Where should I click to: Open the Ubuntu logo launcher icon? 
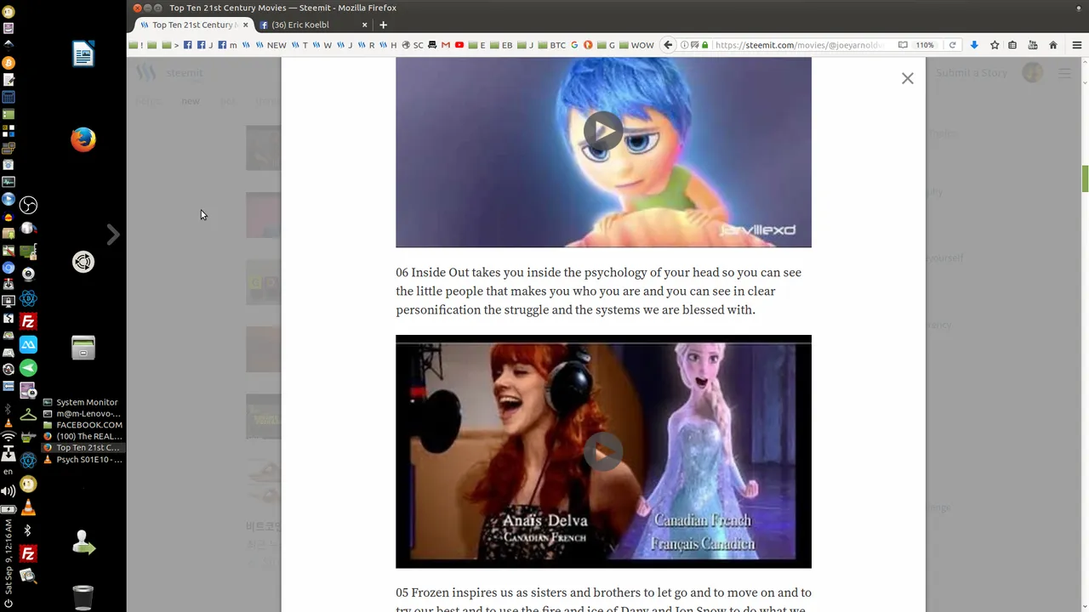(83, 262)
